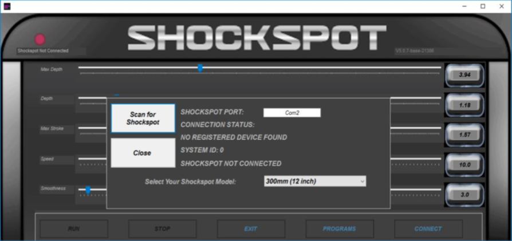This screenshot has width=512, height=241.
Task: Click the Shockspot Not Connected status label
Action: click(x=44, y=51)
